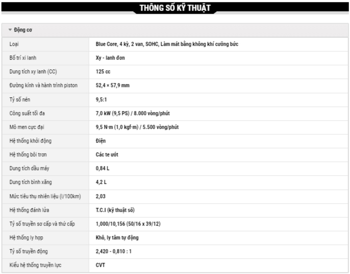350x274 pixels.
Task: Collapse the Động cơ section triangle
Action: pos(10,30)
